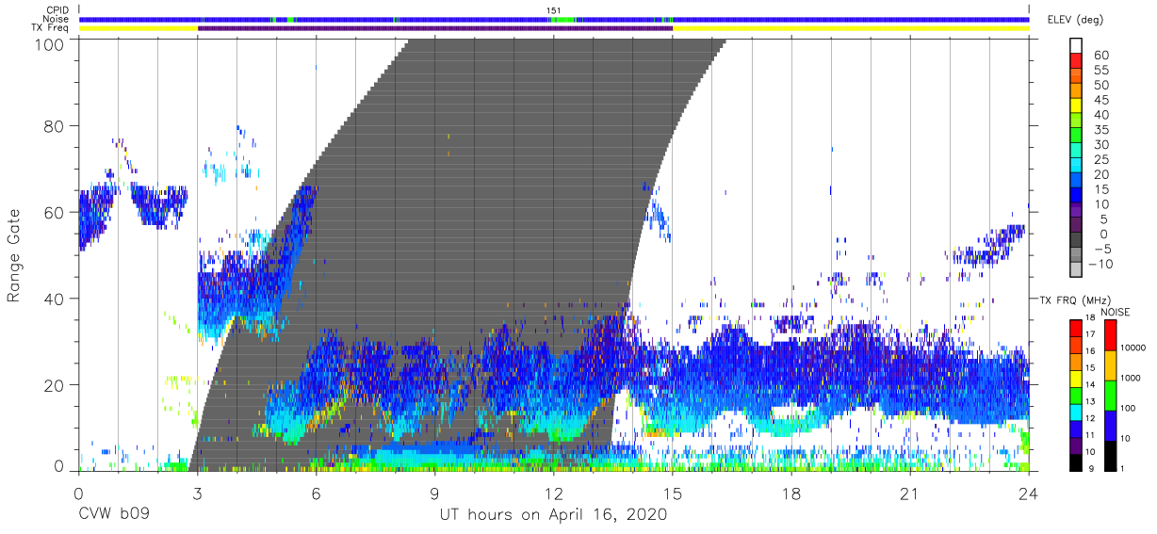Click the CVW b09 radar beam label
The width and height of the screenshot is (1157, 534).
[x=114, y=515]
